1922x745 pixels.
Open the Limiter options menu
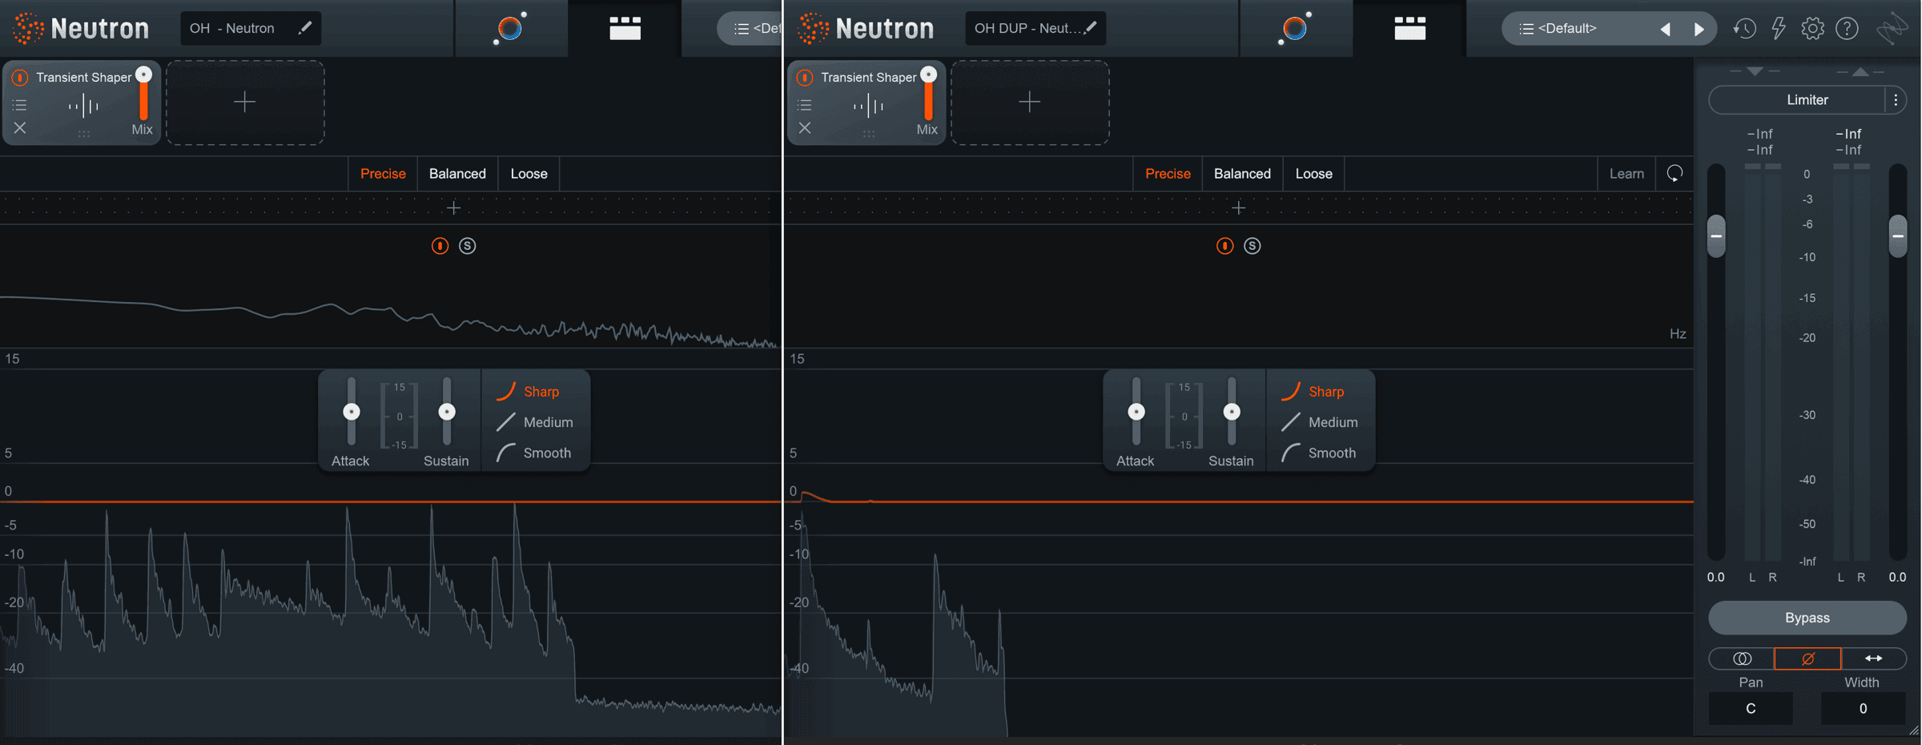tap(1896, 100)
